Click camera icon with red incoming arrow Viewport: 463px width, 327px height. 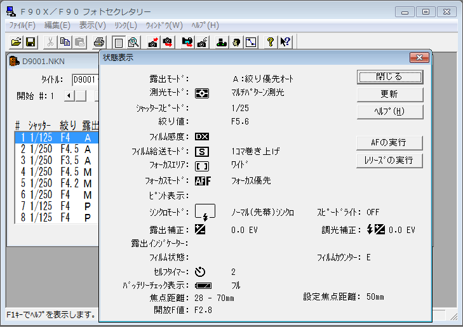[x=153, y=42]
